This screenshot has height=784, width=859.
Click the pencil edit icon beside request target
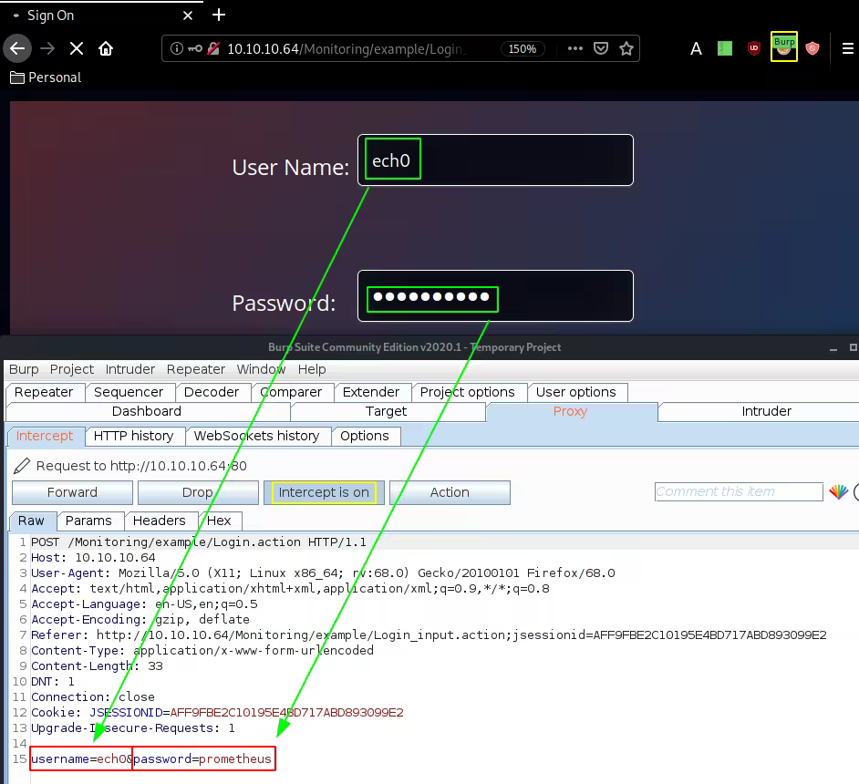[22, 466]
